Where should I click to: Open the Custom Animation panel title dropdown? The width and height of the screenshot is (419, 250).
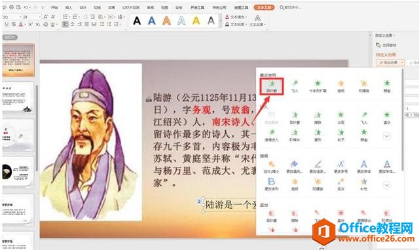click(385, 35)
